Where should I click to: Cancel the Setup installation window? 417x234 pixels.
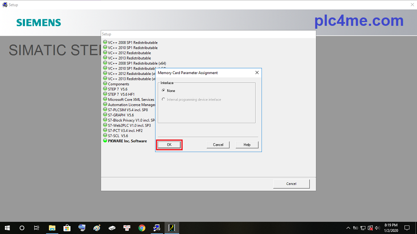pos(291,184)
